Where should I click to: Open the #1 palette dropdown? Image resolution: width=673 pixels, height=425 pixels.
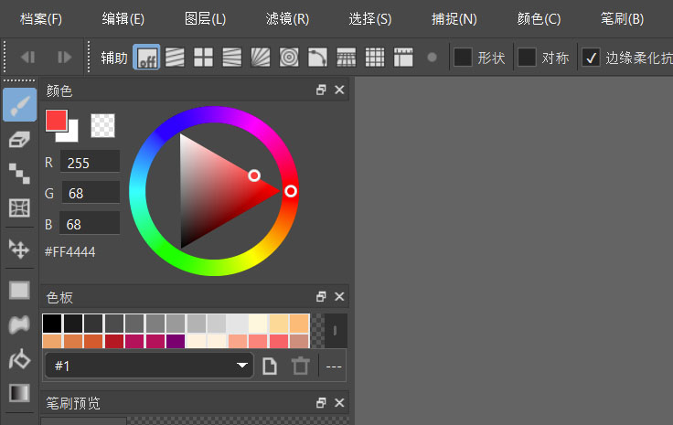[149, 366]
